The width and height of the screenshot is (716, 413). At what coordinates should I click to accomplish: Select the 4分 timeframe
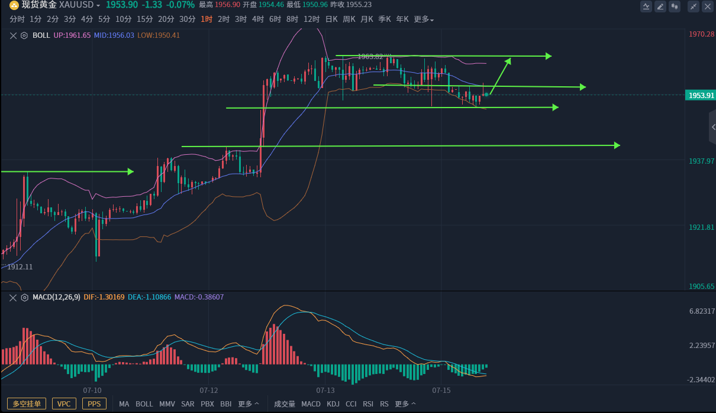tap(87, 19)
